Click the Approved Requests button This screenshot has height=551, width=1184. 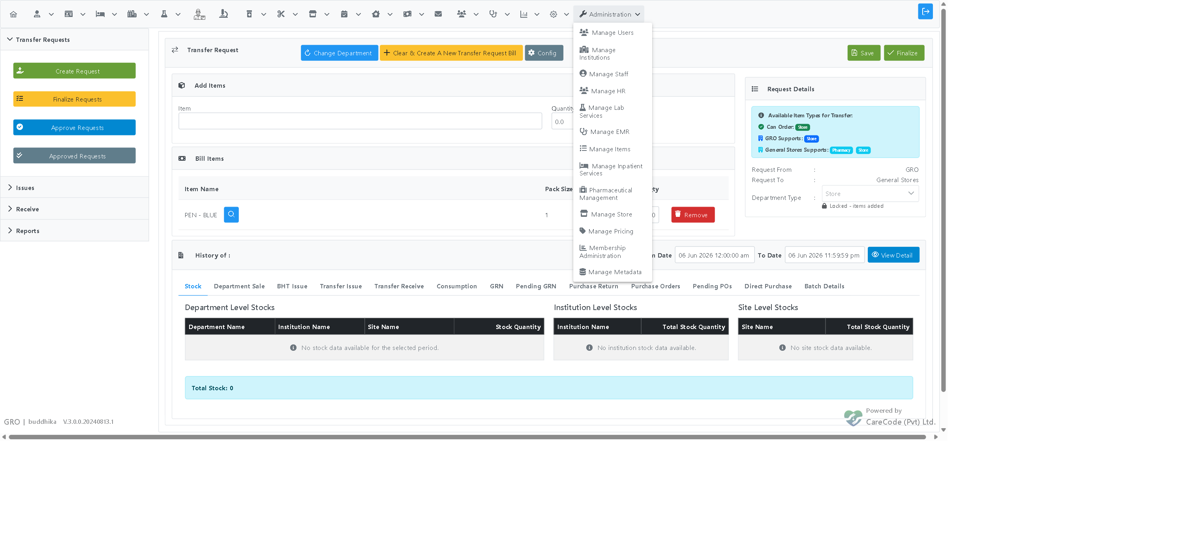pos(75,156)
